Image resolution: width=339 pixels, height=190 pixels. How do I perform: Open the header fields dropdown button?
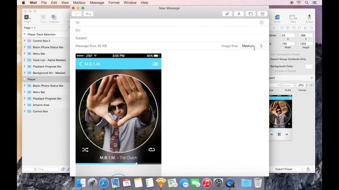pyautogui.click(x=88, y=14)
